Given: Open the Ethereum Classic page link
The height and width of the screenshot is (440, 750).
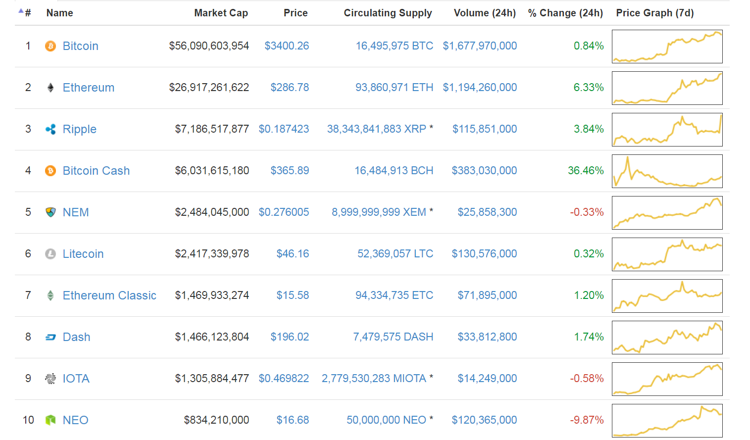Looking at the screenshot, I should click(x=109, y=295).
